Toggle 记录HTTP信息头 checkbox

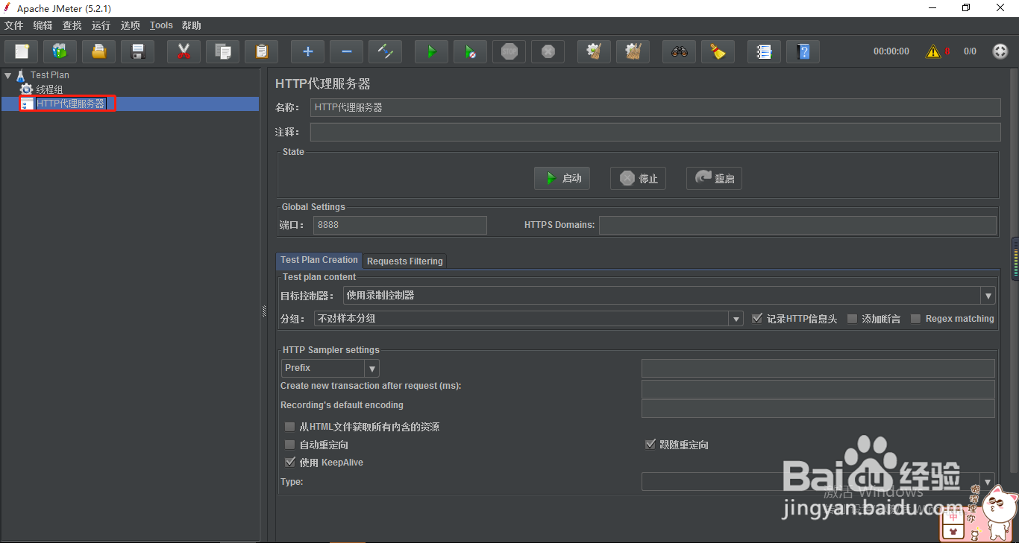[x=757, y=319]
